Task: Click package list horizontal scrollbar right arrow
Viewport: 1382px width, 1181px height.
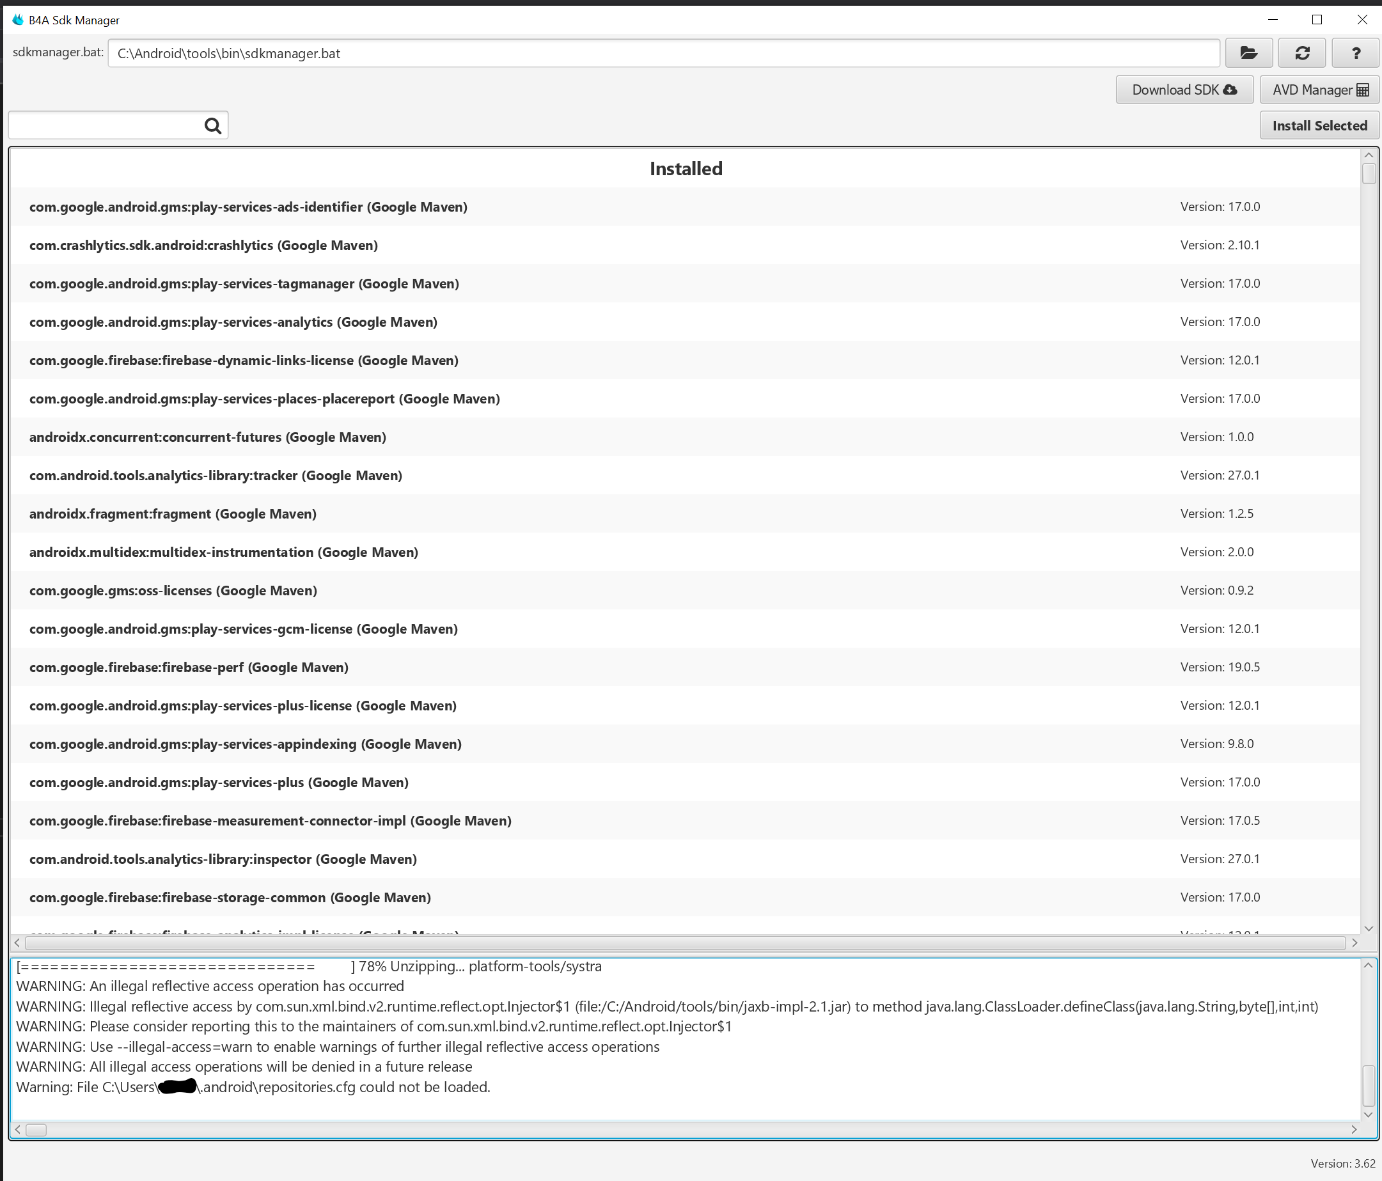Action: 1355,943
